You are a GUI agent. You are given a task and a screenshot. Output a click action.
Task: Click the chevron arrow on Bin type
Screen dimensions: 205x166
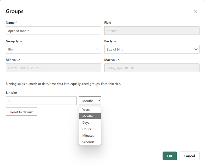pos(196,49)
